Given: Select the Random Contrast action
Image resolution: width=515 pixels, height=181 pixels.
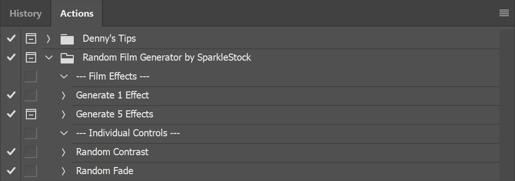Looking at the screenshot, I should coord(112,152).
